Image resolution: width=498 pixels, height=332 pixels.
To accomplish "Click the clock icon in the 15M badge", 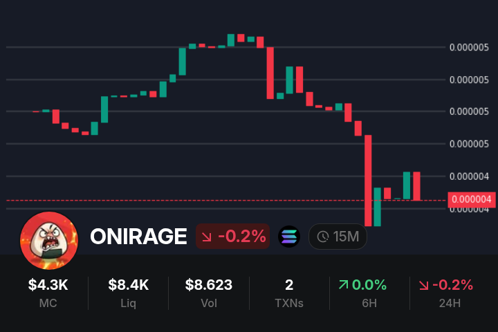I will click(x=323, y=237).
